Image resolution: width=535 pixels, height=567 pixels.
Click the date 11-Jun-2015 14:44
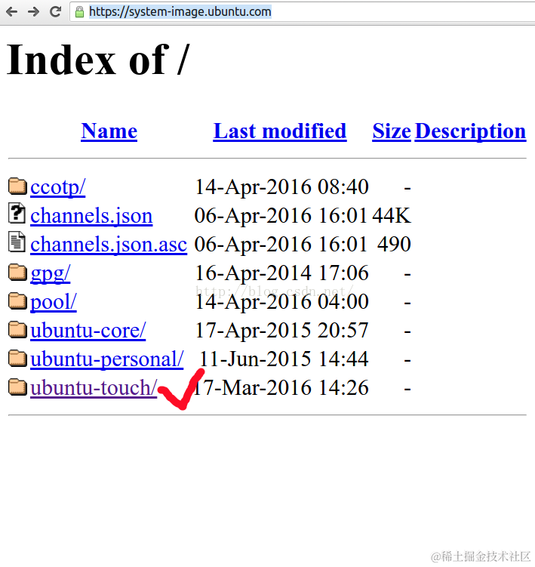tap(284, 359)
